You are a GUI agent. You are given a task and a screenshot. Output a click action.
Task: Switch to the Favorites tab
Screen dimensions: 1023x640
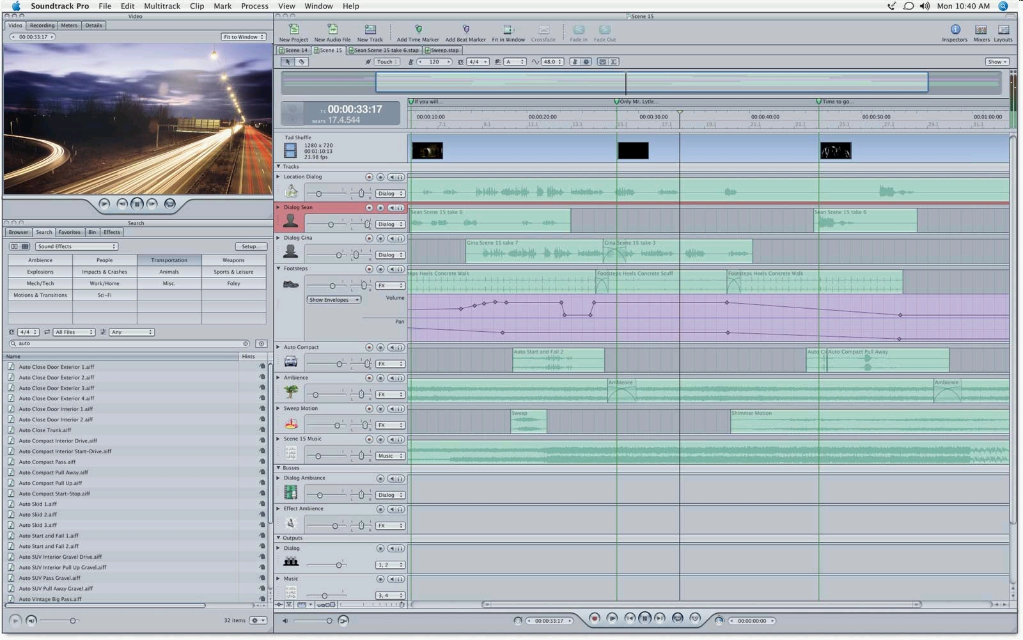coord(69,232)
